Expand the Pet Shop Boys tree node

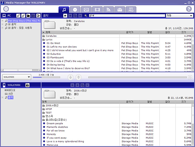coord(3,21)
